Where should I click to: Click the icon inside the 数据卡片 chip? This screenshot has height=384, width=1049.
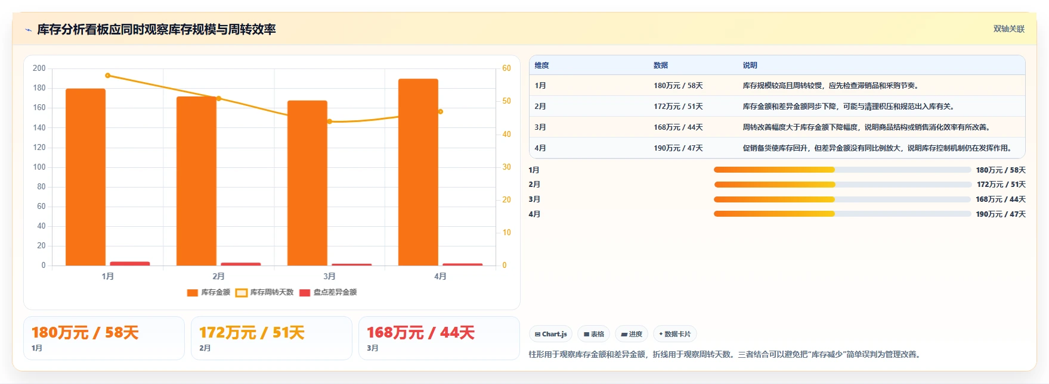click(x=661, y=334)
